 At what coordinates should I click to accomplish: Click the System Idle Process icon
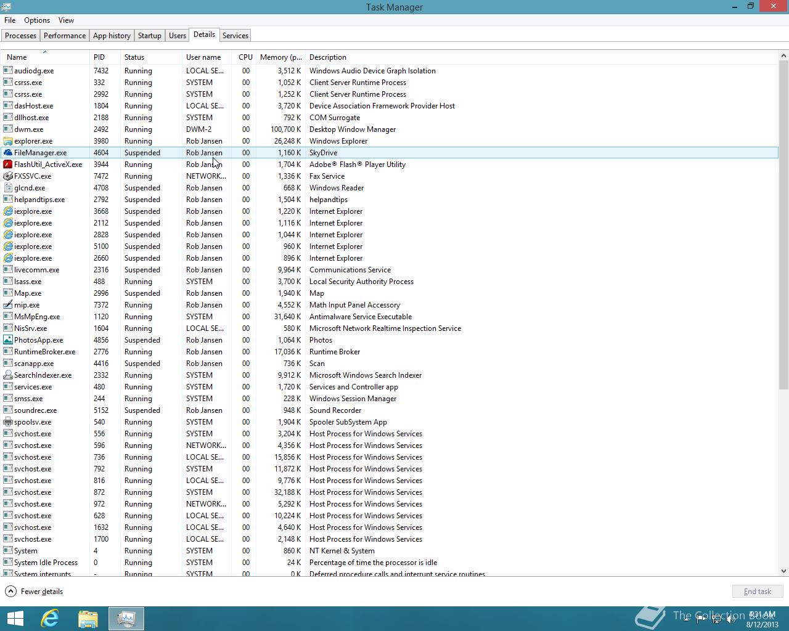coord(8,562)
